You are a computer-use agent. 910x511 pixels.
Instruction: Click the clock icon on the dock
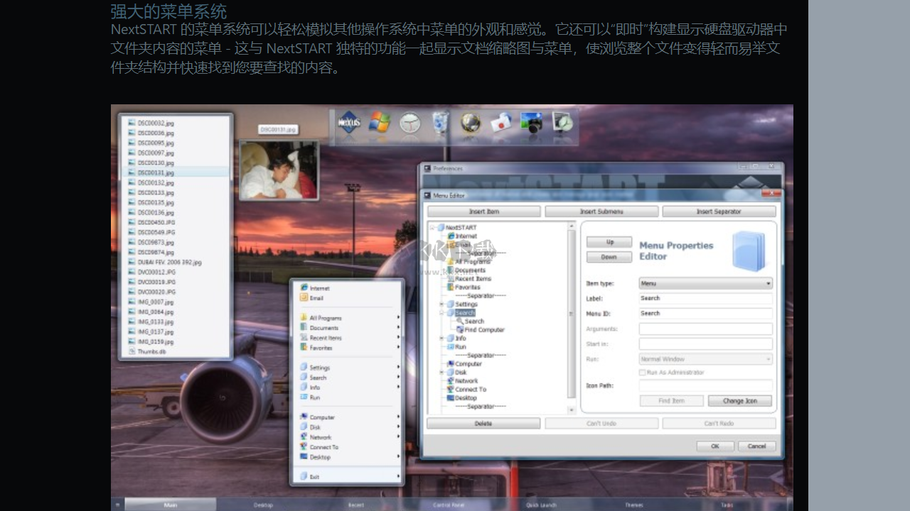point(409,121)
